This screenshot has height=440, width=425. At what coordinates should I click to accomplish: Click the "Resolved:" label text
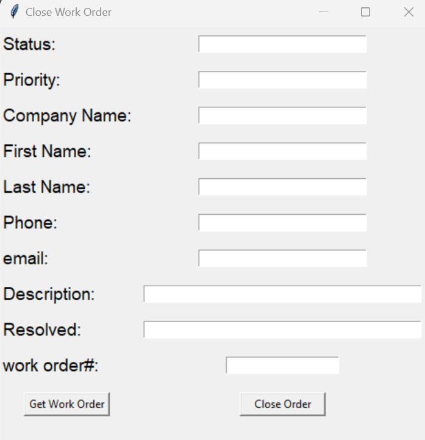(x=42, y=330)
